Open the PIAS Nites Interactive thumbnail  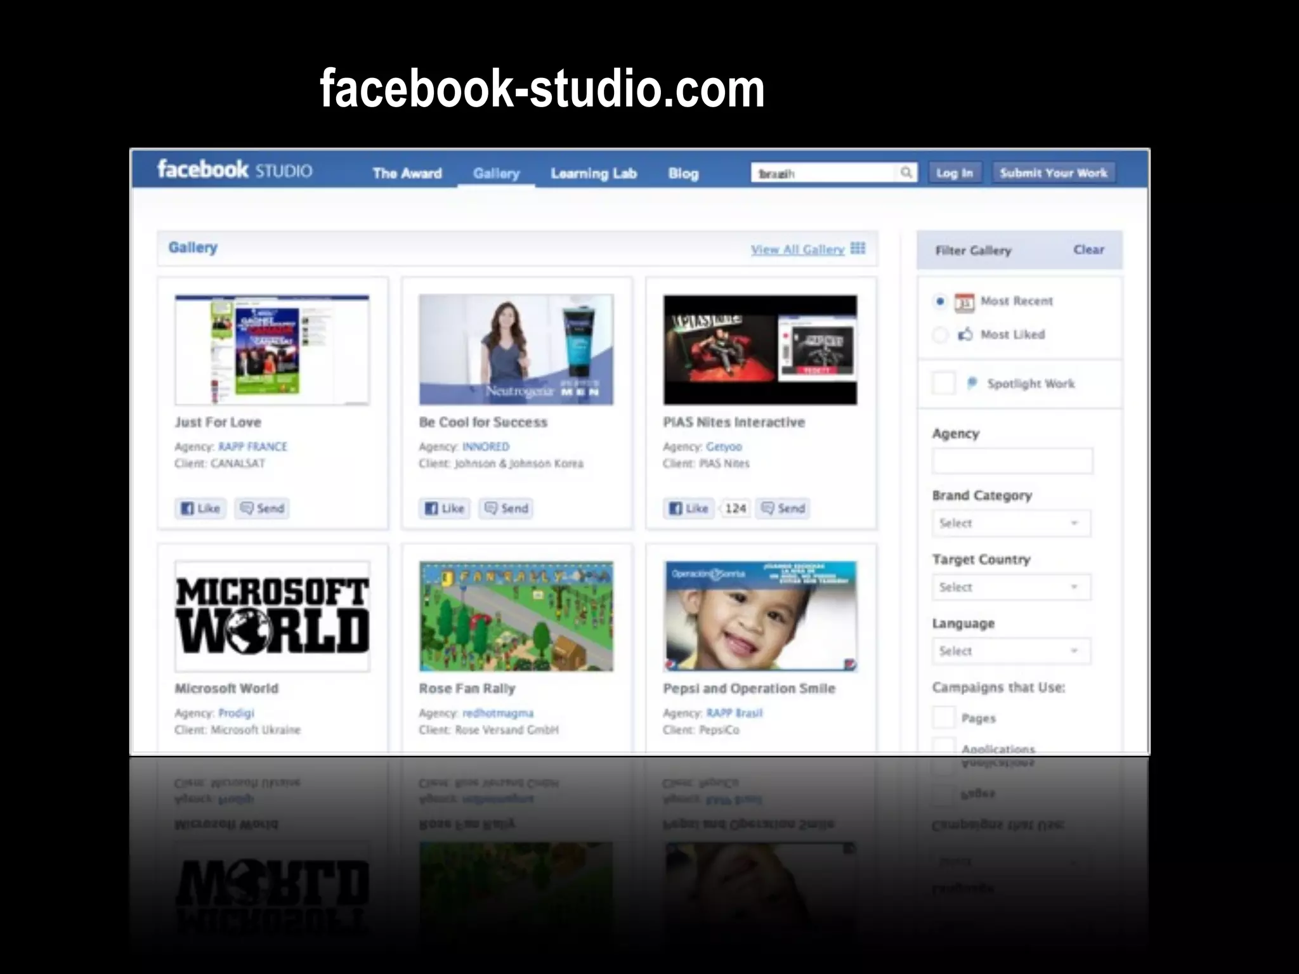click(x=760, y=349)
